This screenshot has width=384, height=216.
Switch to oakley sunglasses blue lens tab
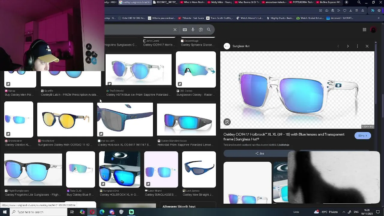point(135,2)
